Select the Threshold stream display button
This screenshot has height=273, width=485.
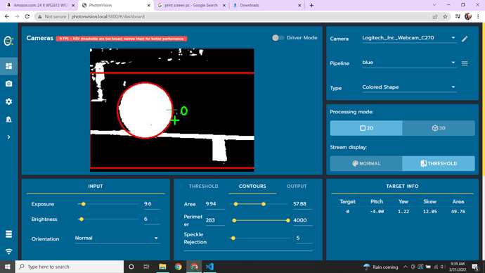(439, 163)
